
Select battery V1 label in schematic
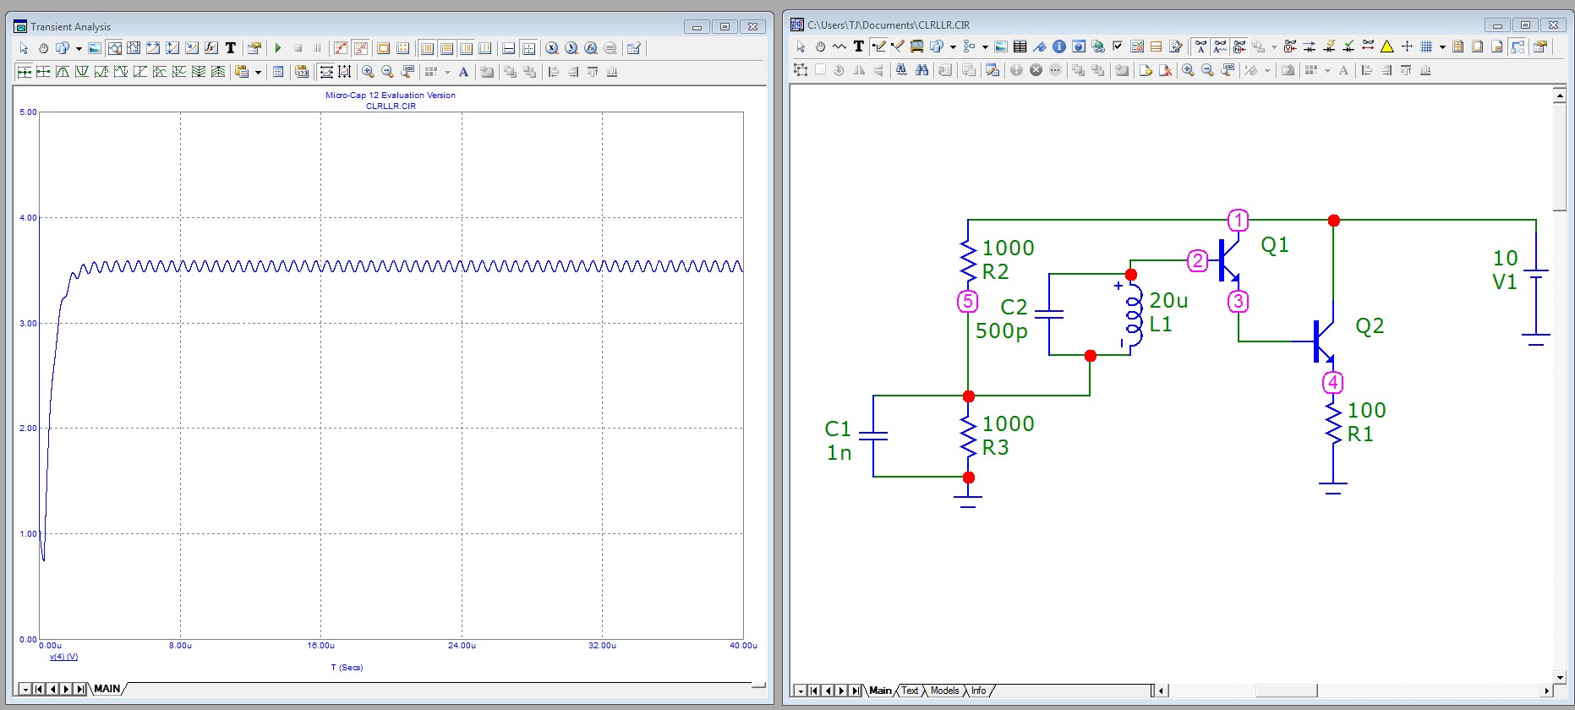tap(1505, 281)
